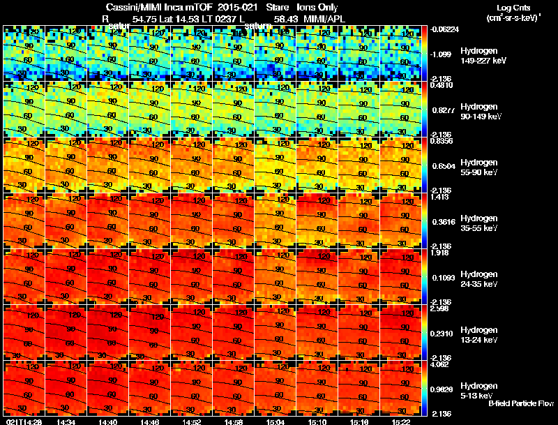Click the Hydrogen 90-149 keV label
The image size is (558, 425).
click(481, 112)
